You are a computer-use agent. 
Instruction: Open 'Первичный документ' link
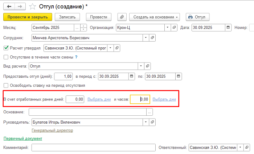22,138
